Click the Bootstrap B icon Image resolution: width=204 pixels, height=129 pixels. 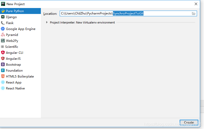pos(3,65)
